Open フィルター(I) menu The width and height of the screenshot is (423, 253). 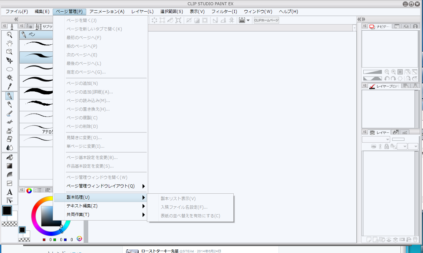pyautogui.click(x=224, y=12)
